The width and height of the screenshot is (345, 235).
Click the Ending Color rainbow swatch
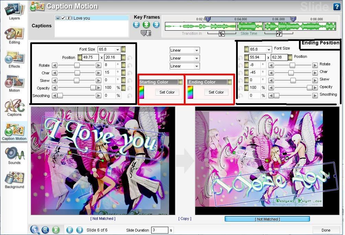pos(190,92)
